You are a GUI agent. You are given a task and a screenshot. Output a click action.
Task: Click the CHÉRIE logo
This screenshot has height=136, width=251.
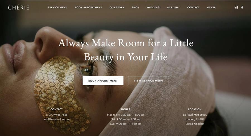tap(19, 7)
